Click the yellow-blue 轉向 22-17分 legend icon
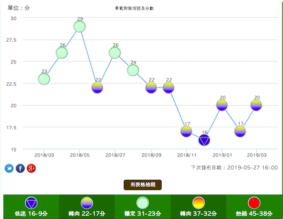Screen dimensions: 283x219 coord(87,203)
